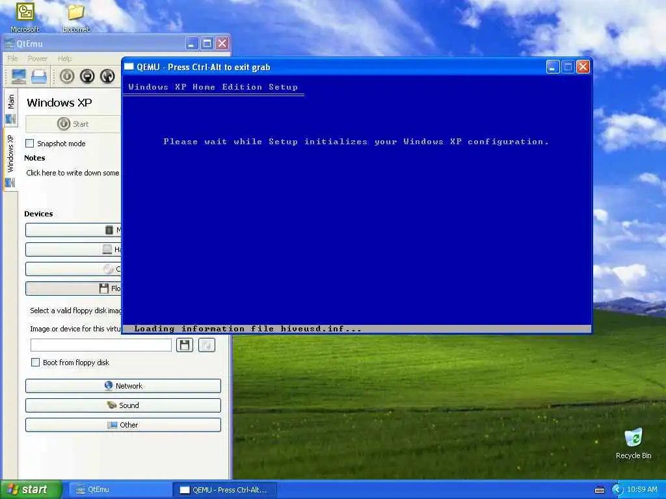Click the greyed power Start icon in QtEmu toolbar
The height and width of the screenshot is (499, 666).
[x=67, y=76]
